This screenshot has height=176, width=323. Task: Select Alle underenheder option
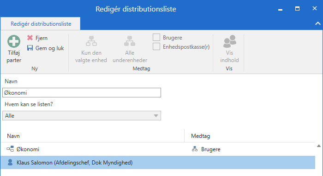click(130, 49)
